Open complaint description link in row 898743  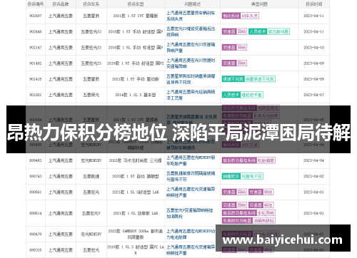click(191, 176)
